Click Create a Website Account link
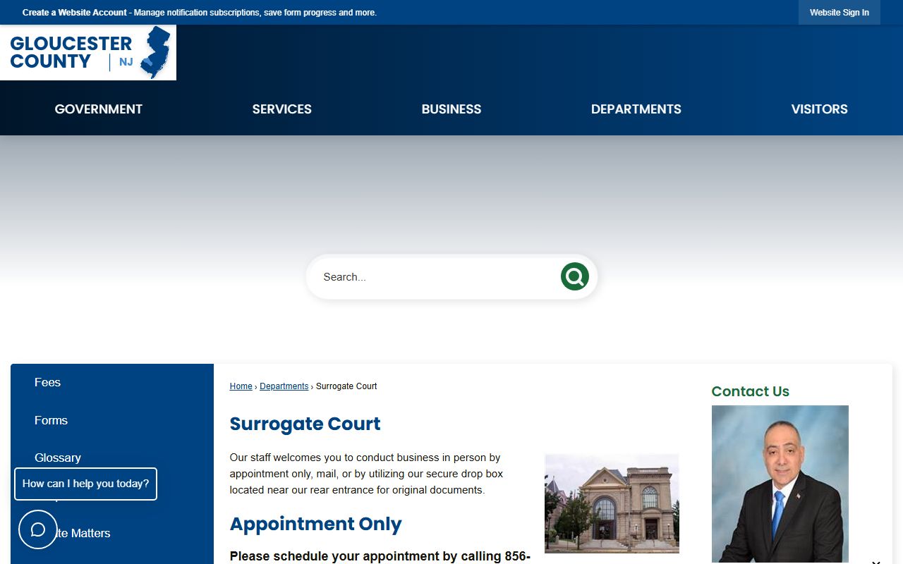The image size is (903, 564). tap(75, 13)
